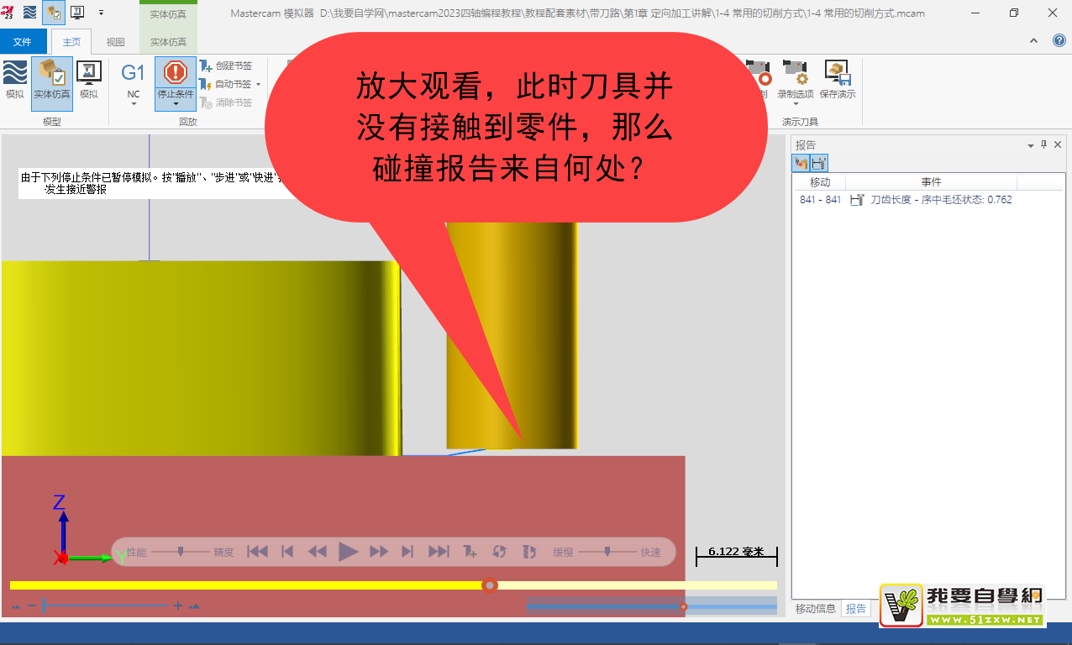Expand the 录制选项 recording options dropdown
Screen dimensions: 1072x645
795,104
